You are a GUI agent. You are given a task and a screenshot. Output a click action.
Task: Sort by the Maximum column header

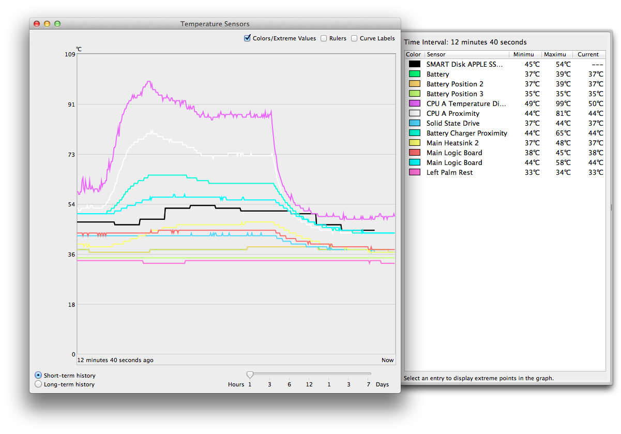pos(556,54)
